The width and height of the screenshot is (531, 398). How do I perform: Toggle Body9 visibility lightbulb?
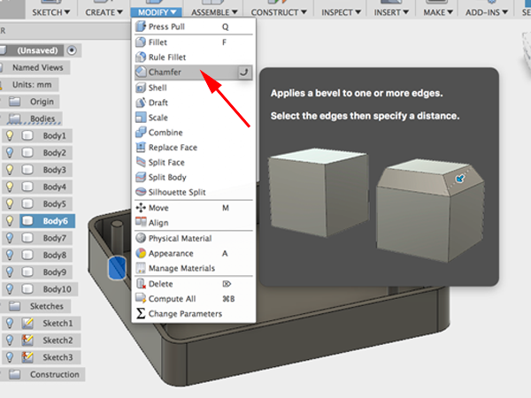pyautogui.click(x=10, y=272)
